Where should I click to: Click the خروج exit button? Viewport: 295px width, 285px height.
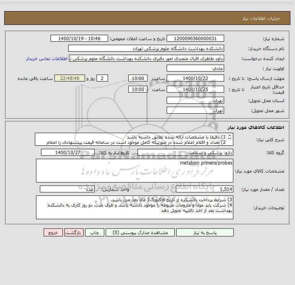tap(53, 232)
